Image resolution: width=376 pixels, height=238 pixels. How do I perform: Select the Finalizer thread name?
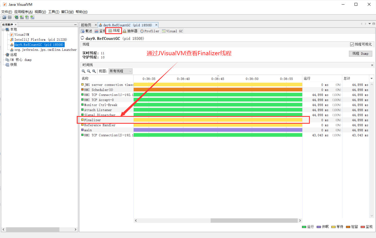[x=92, y=120]
